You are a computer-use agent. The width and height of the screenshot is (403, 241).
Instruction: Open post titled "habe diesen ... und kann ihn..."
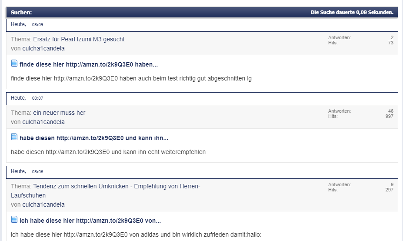(x=93, y=138)
